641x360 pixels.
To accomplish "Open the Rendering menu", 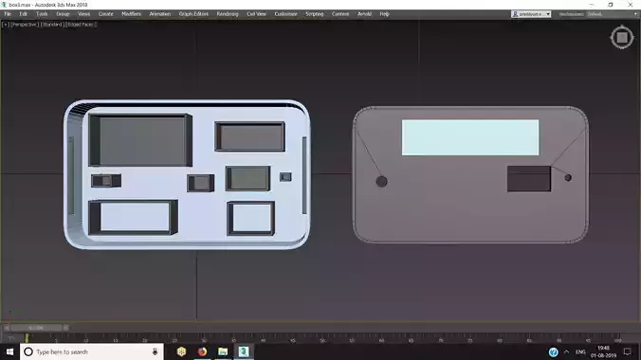I will tap(228, 14).
